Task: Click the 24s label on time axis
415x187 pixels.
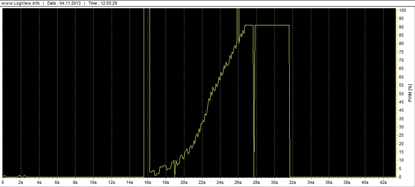Action: click(x=220, y=182)
